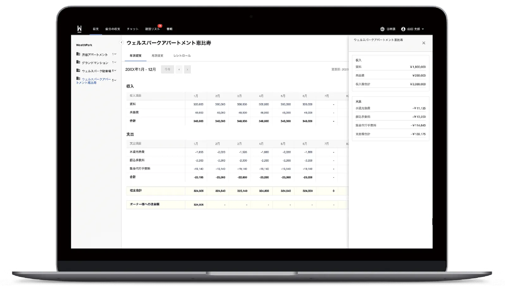Go to next year with right arrow
Screen dimensions: 506x300
click(x=187, y=69)
